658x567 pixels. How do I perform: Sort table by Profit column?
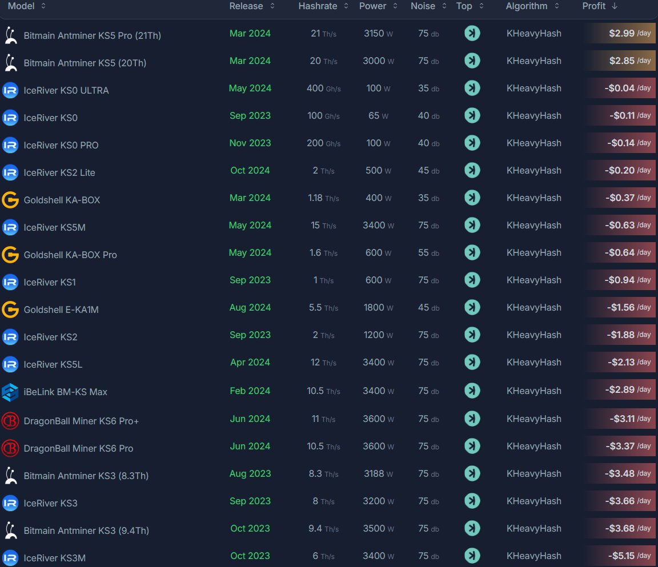point(600,6)
